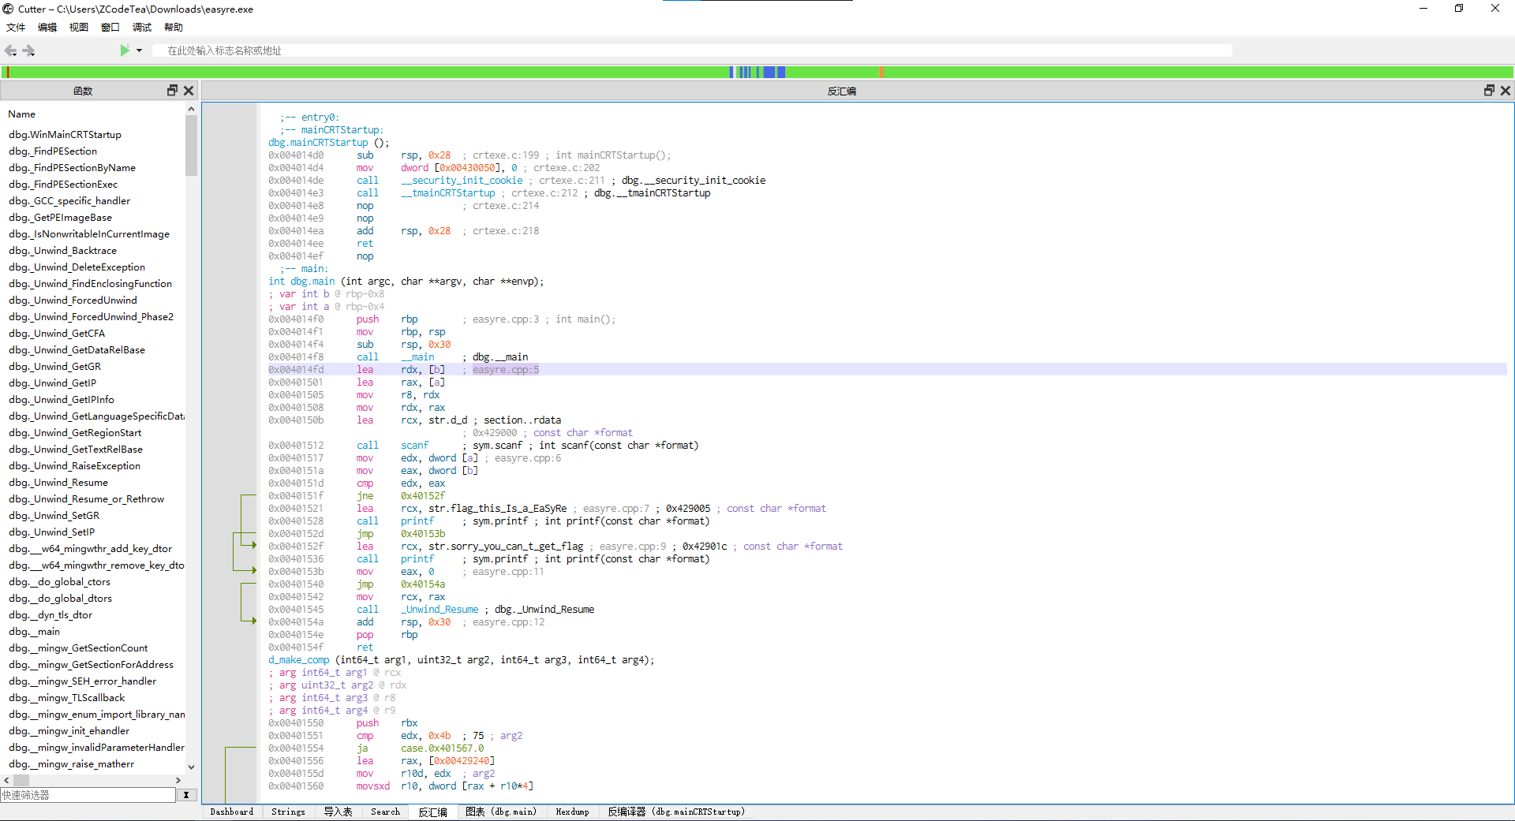Select dbg.__main function in list

pyautogui.click(x=34, y=632)
